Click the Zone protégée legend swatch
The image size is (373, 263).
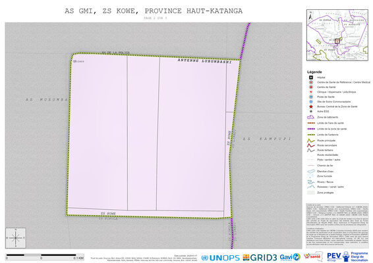(x=311, y=193)
